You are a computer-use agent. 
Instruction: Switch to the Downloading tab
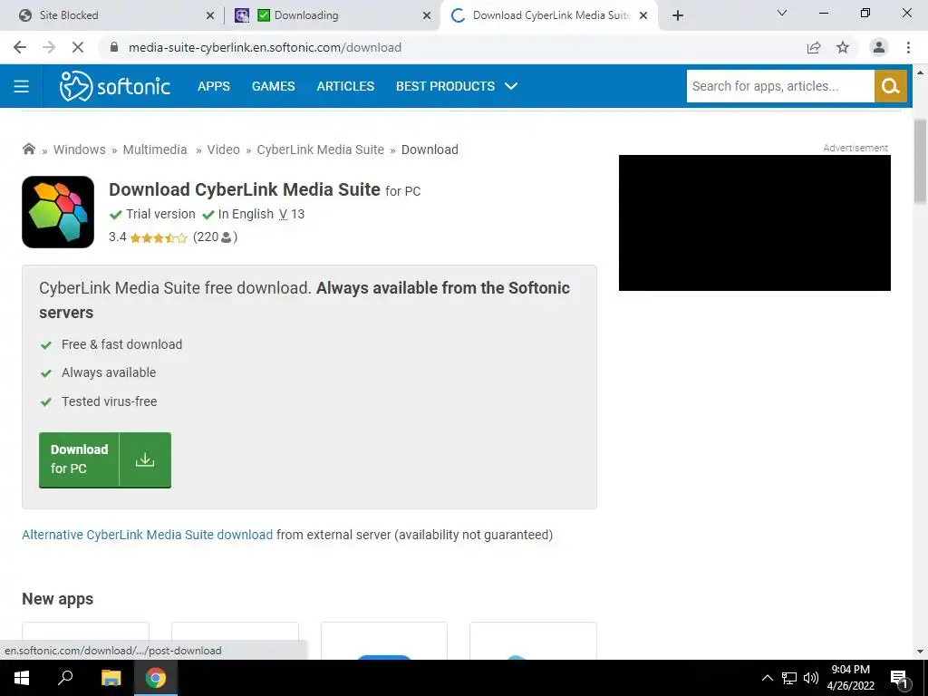pos(333,15)
